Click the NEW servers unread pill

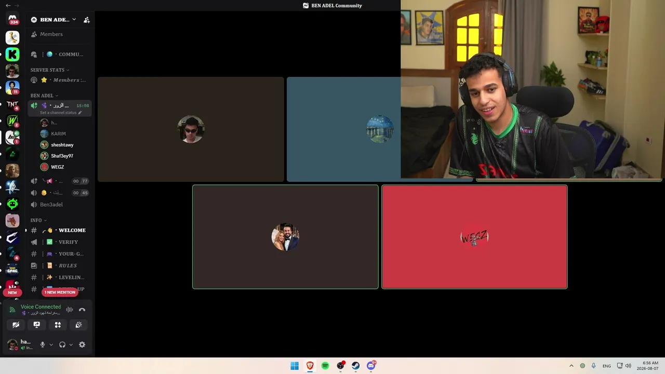pyautogui.click(x=12, y=292)
